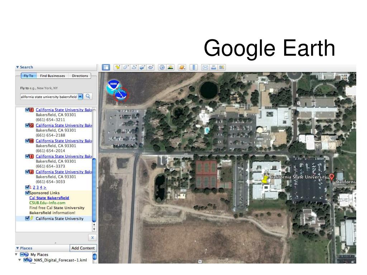Toggle the Sponsored Links checkbox
Image resolution: width=367 pixels, height=275 pixels.
(27, 193)
